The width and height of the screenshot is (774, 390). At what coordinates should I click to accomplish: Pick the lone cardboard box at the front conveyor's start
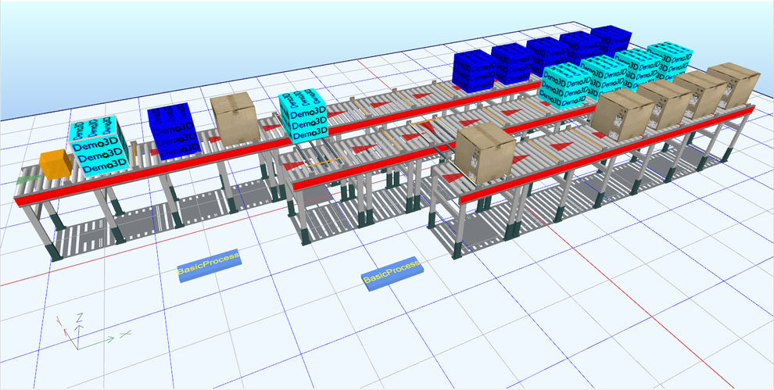486,152
